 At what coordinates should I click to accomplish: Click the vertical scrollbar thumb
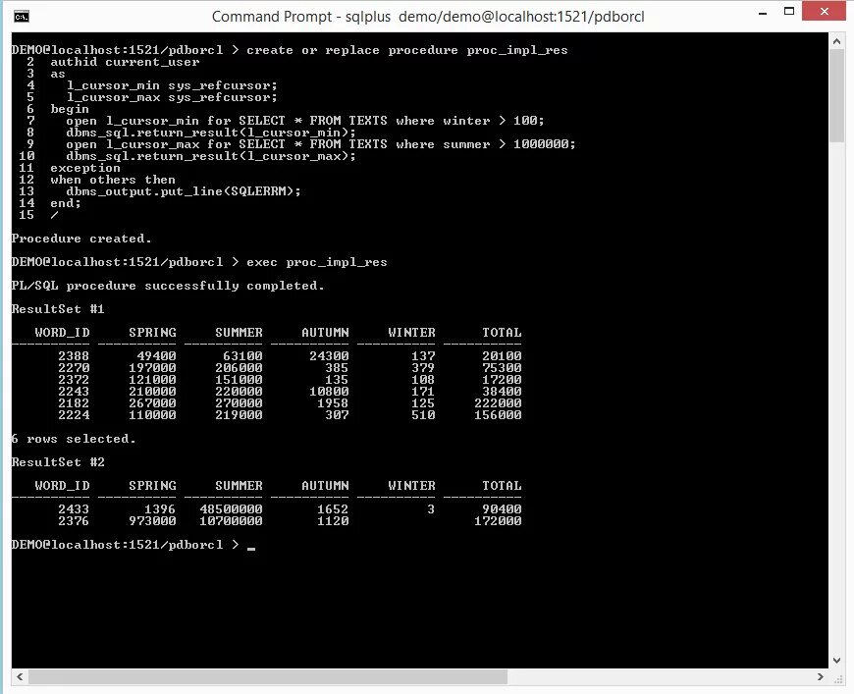[x=836, y=96]
